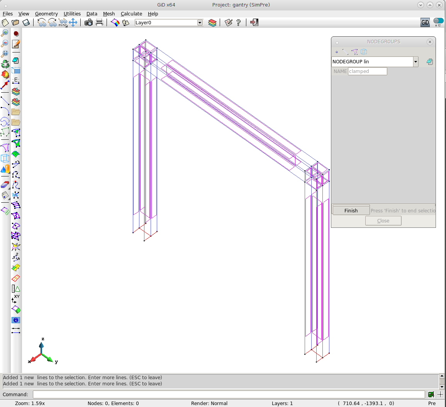Select the Create line tool
This screenshot has width=446, height=407.
click(x=5, y=101)
